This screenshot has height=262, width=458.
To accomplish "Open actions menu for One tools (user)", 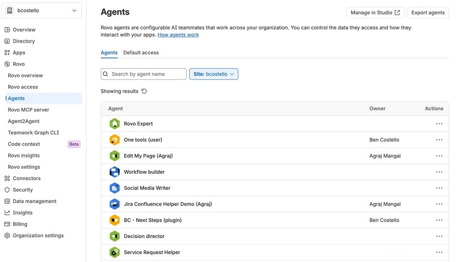I will pos(439,139).
